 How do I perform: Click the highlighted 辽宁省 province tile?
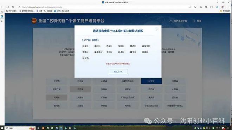point(152,81)
